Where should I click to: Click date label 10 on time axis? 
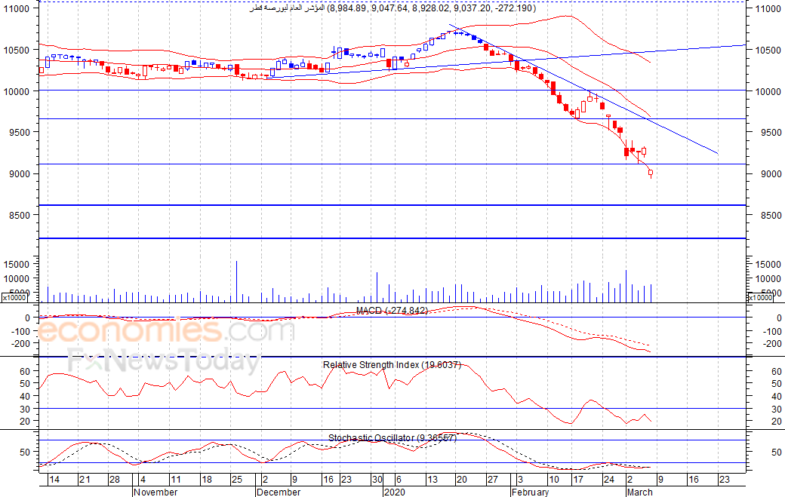[x=554, y=480]
